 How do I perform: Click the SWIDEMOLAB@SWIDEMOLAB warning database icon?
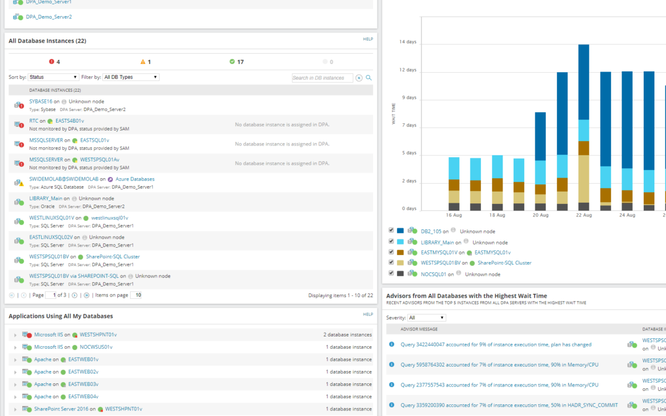pos(18,182)
